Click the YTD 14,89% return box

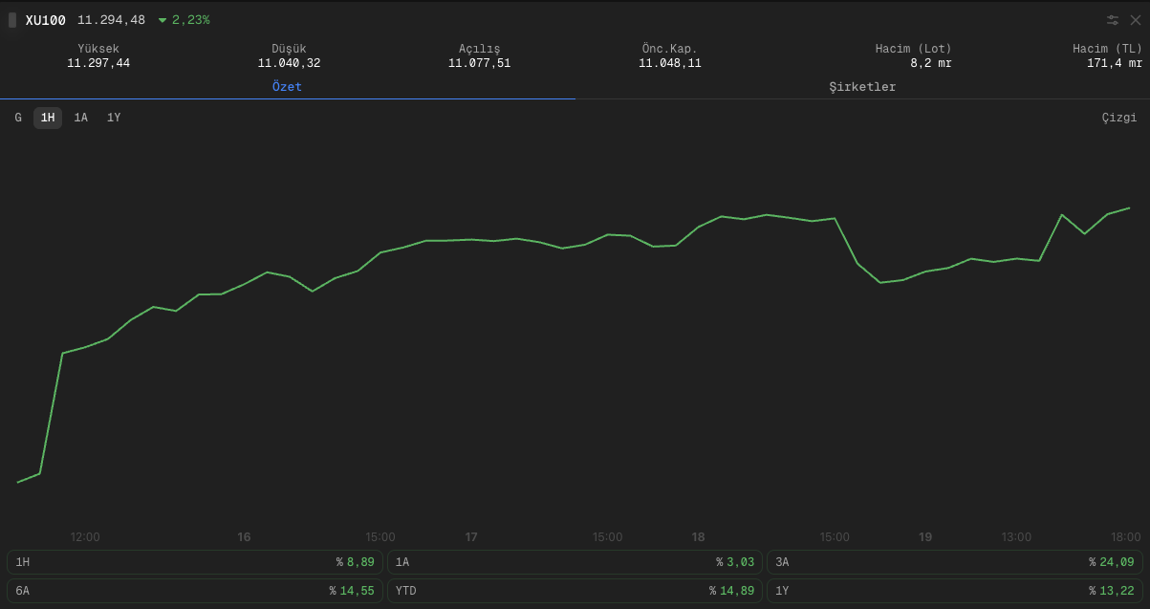575,591
